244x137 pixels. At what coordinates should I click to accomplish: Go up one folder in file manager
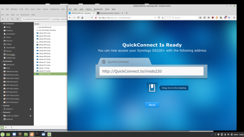tap(12, 19)
